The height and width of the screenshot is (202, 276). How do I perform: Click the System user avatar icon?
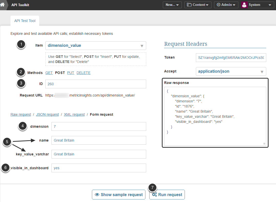245,5
